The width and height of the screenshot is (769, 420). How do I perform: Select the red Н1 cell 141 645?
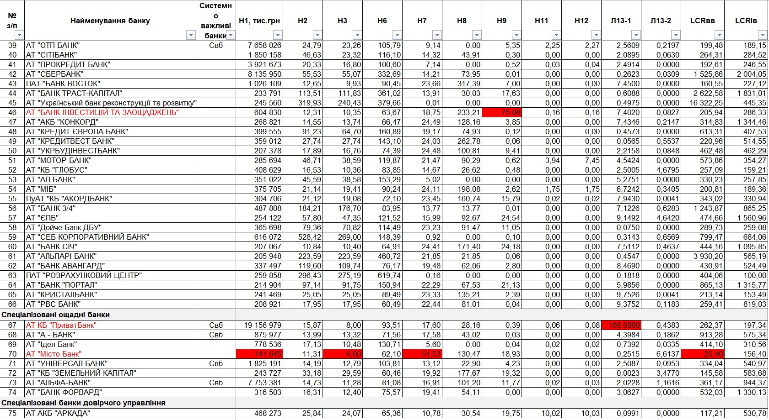259,354
